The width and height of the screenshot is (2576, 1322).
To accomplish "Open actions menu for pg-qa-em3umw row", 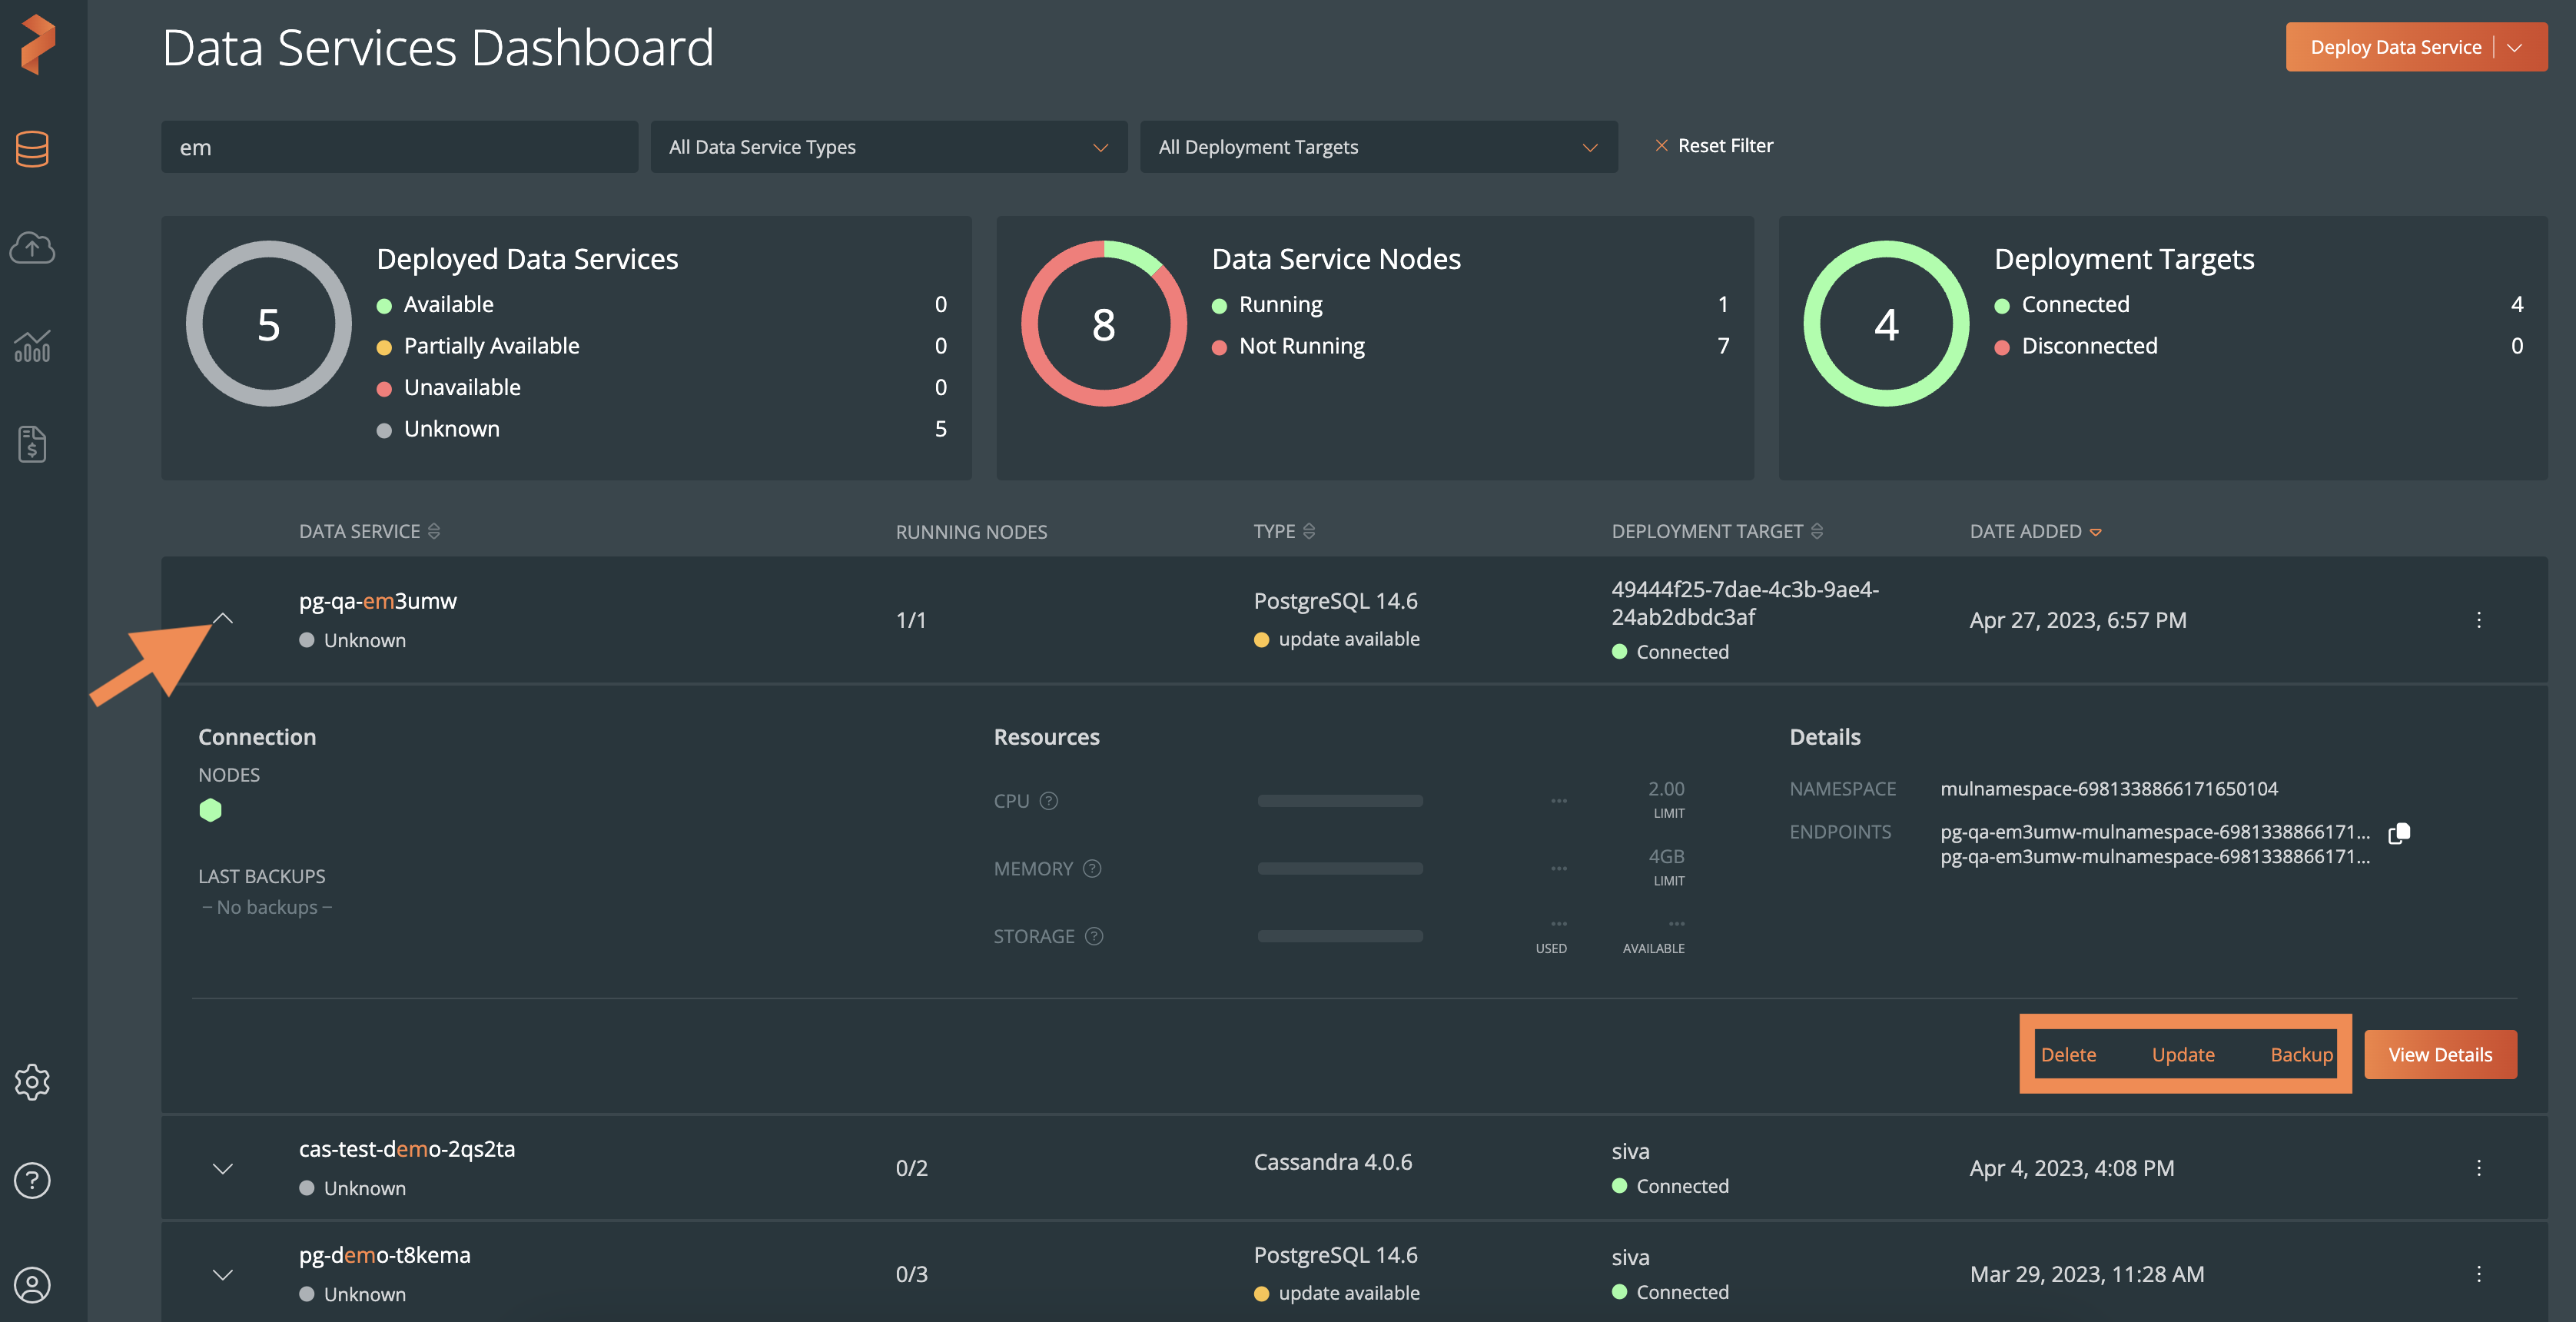I will click(2479, 620).
